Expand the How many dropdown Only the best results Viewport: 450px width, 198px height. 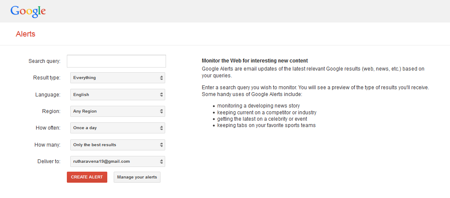click(118, 145)
